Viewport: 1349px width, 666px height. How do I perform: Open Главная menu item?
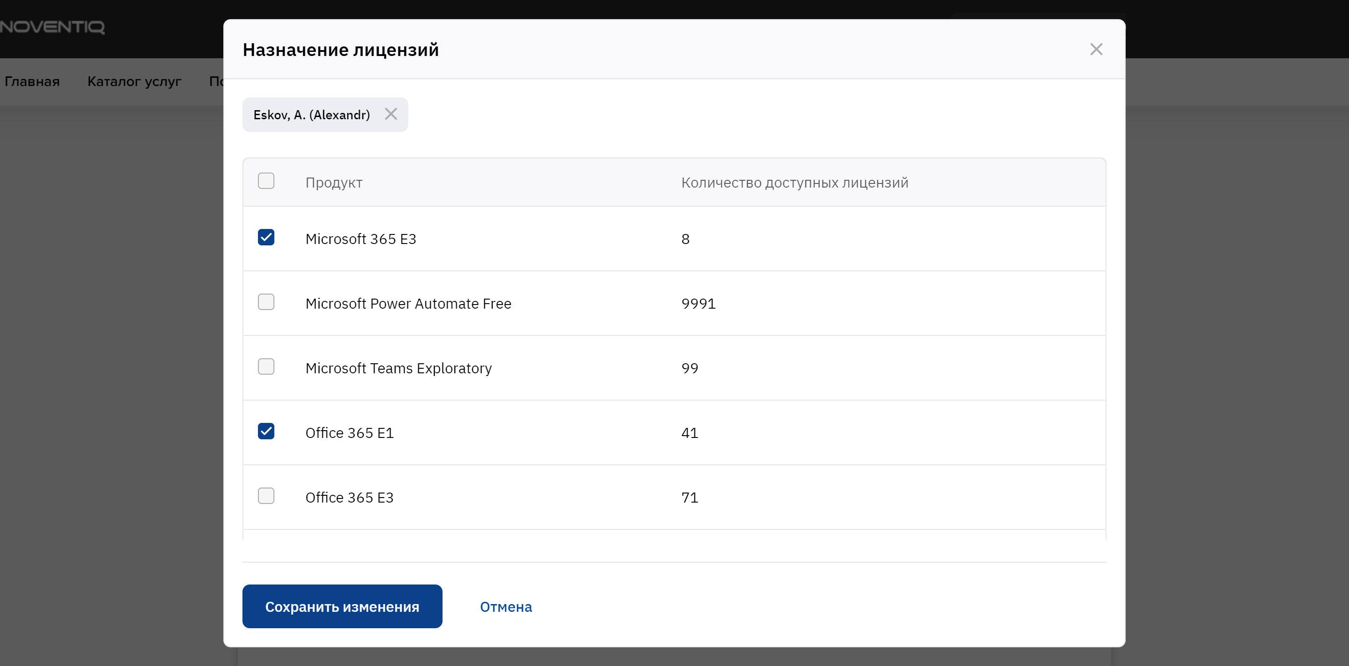32,81
